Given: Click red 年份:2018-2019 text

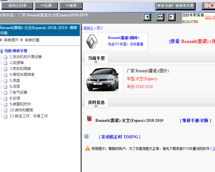Looking at the screenshot, I should [140, 87].
